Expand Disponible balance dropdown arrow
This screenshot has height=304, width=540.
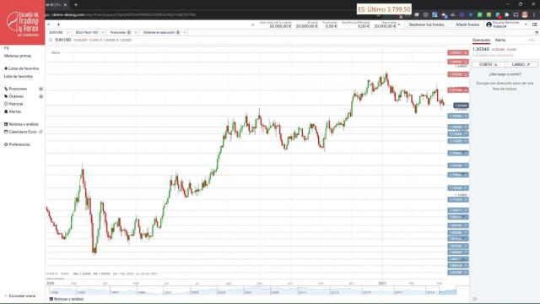[399, 24]
